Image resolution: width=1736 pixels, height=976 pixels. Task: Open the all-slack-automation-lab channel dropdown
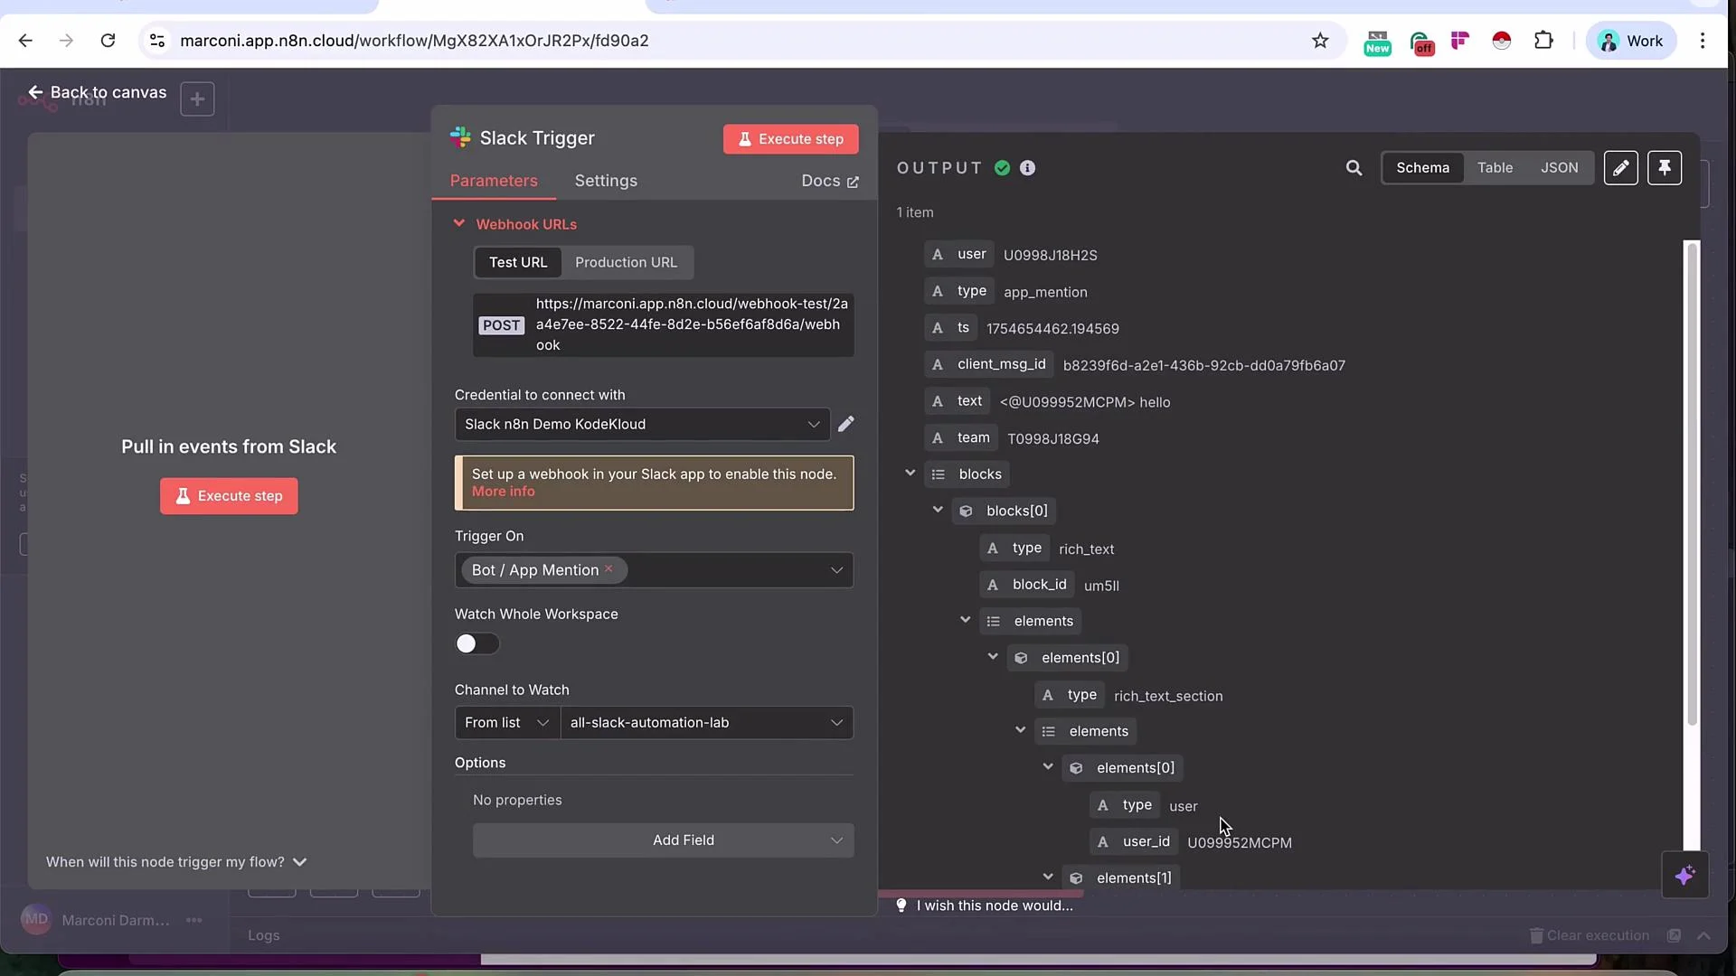pyautogui.click(x=707, y=723)
